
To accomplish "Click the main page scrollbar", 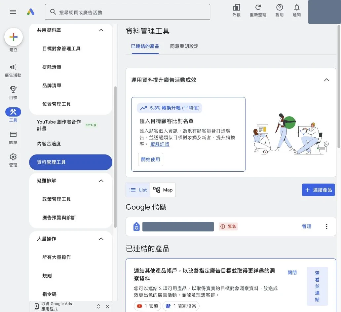I will [x=339, y=87].
